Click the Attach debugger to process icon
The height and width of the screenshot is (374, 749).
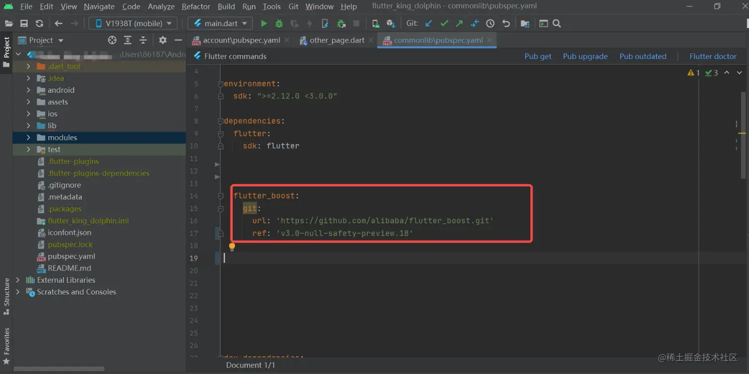(341, 23)
